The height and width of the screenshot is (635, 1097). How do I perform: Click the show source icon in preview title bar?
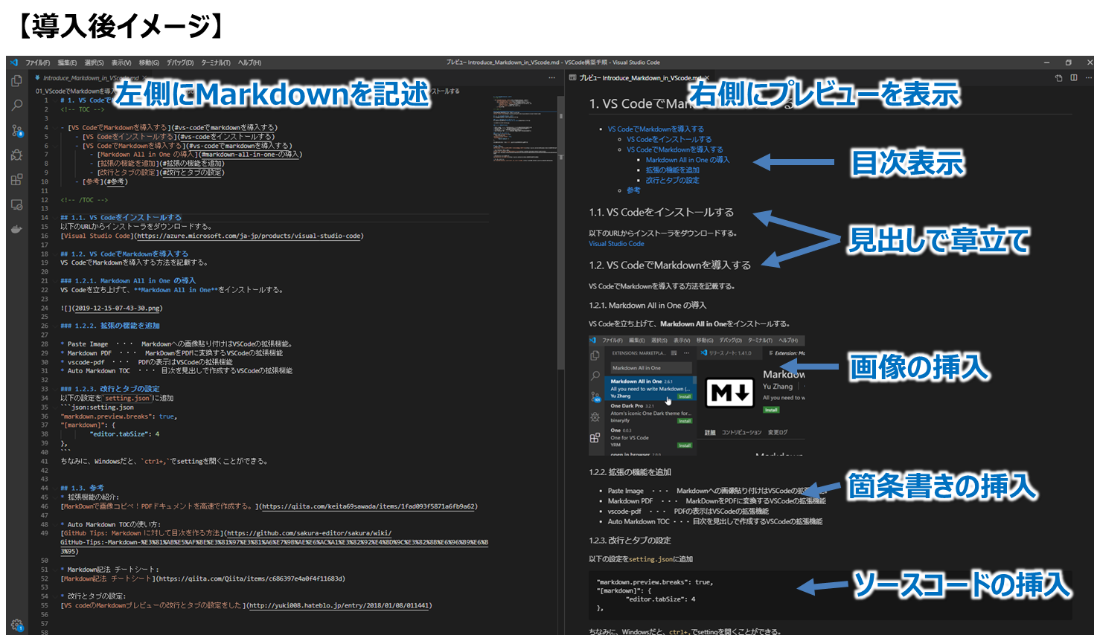[1058, 77]
